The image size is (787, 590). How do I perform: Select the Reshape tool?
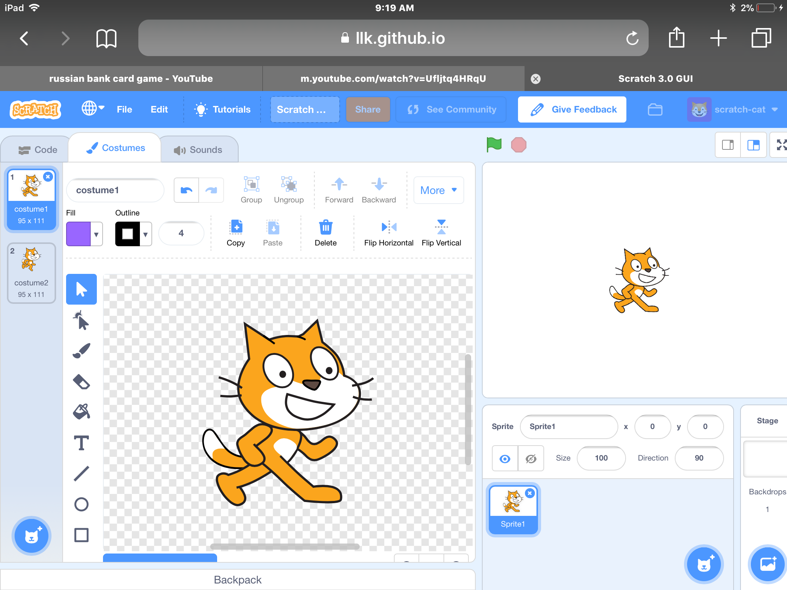point(81,320)
